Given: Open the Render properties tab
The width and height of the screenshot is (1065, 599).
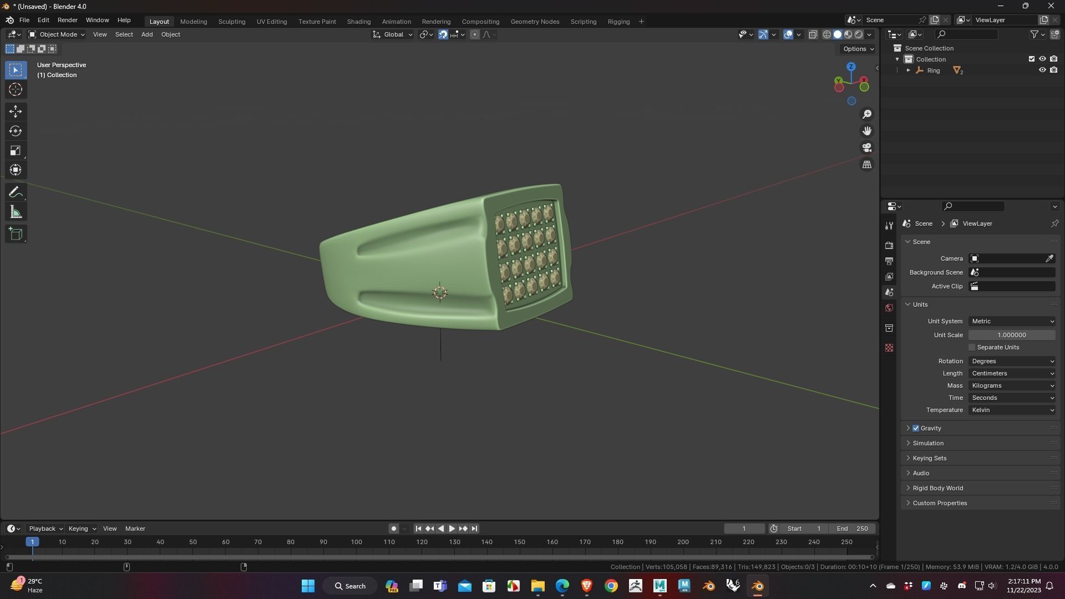Looking at the screenshot, I should click(889, 246).
